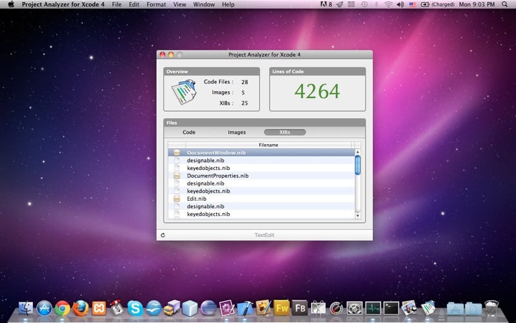Viewport: 516px width, 323px height.
Task: Click the folder icon beside DocumentProperties.nib
Action: pyautogui.click(x=177, y=176)
